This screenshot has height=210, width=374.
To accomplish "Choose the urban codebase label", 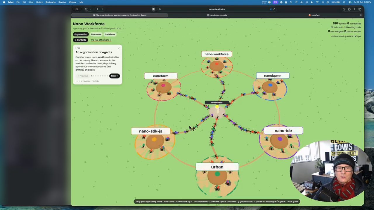I will 217,167.
